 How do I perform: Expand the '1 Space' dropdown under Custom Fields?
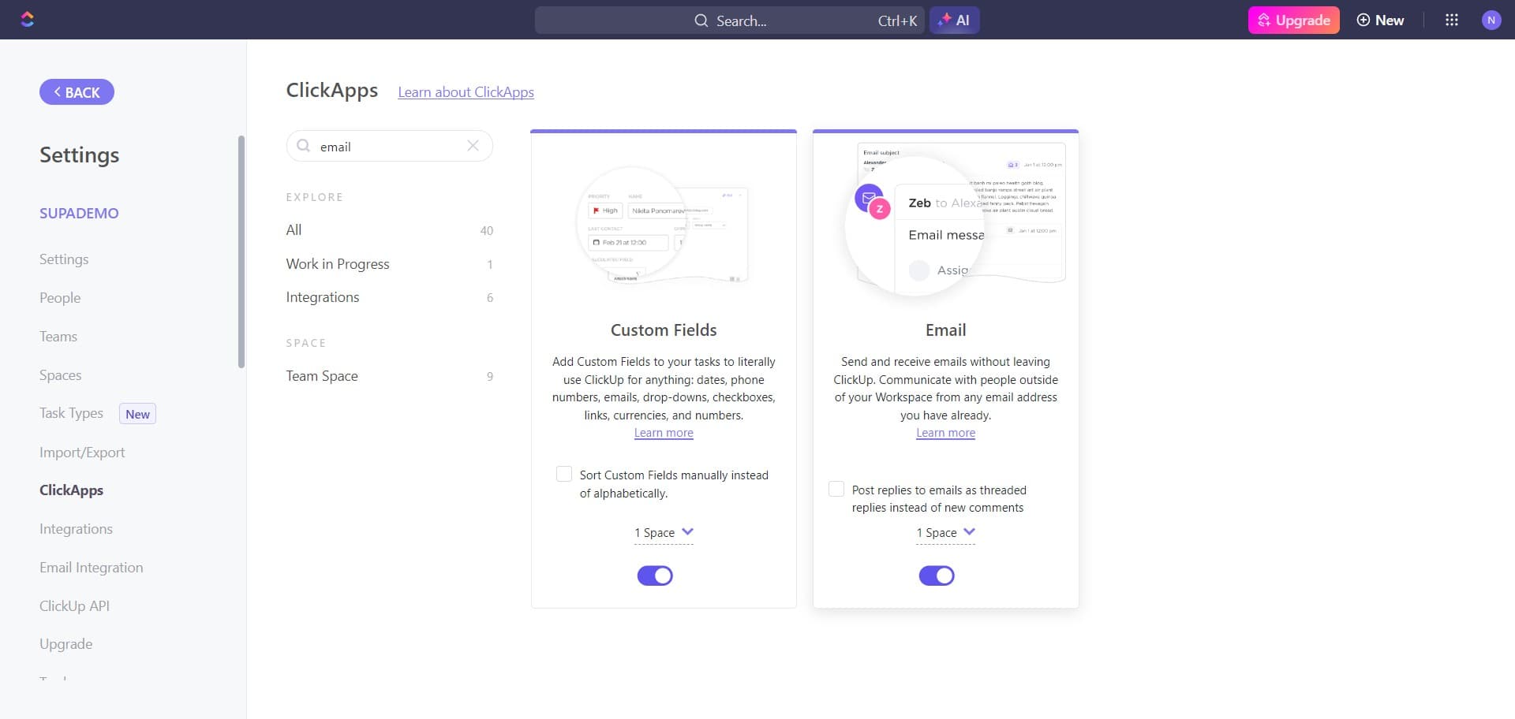point(663,532)
